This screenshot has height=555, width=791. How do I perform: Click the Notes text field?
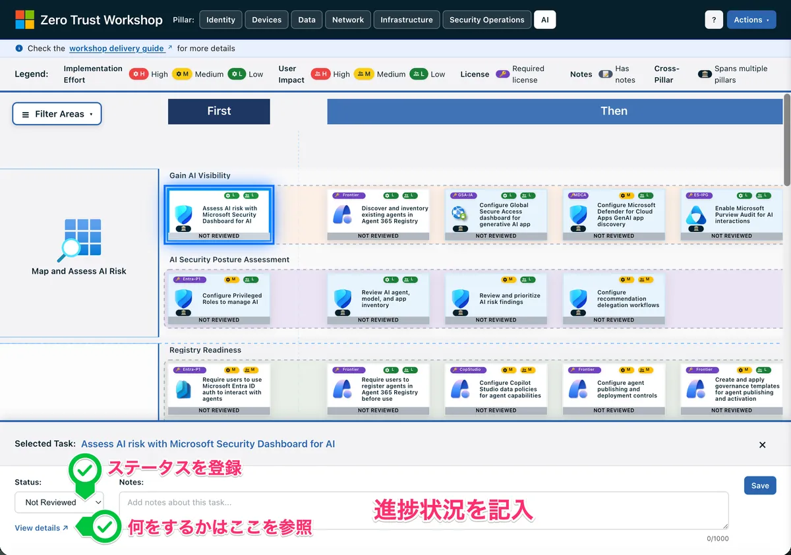coord(423,510)
